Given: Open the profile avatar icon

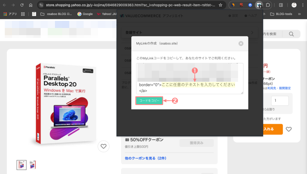Looking at the screenshot, I should click(x=294, y=5).
